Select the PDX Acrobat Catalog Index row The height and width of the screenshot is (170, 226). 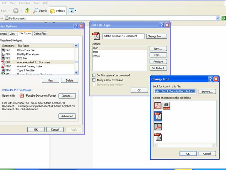click(x=37, y=66)
